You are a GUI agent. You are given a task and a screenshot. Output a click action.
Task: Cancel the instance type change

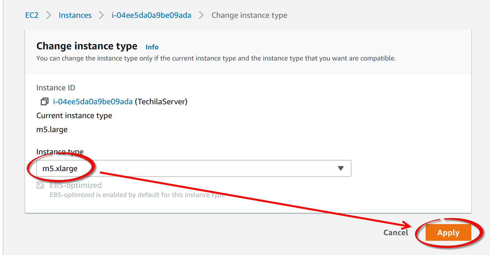coord(395,232)
